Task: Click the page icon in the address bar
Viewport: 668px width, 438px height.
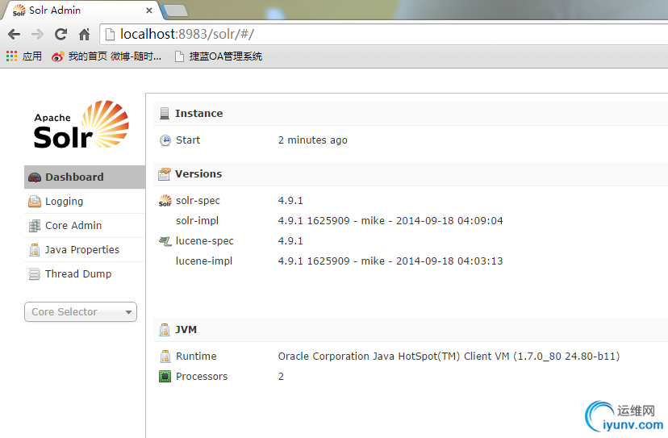Action: coord(110,34)
